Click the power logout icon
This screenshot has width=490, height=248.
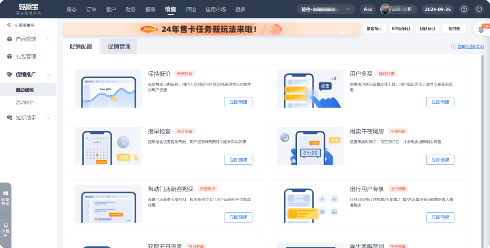pyautogui.click(x=479, y=9)
